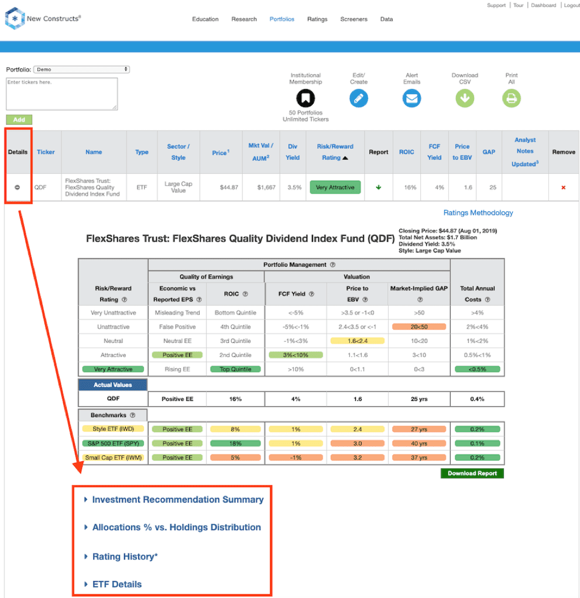Click the Download CSV arrow icon
The height and width of the screenshot is (598, 580).
[x=465, y=98]
